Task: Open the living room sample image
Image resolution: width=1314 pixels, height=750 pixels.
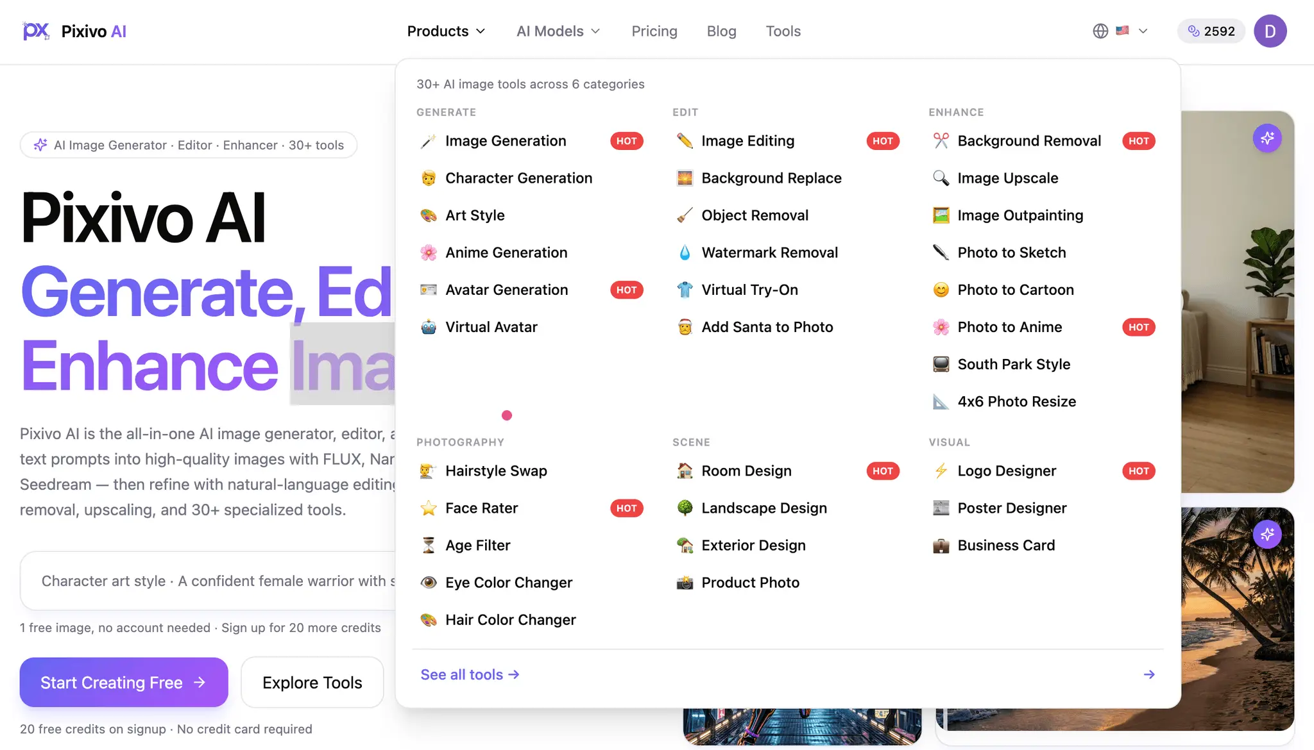Action: [1237, 302]
